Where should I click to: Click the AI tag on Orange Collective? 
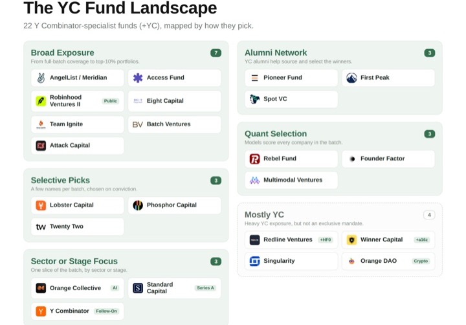(115, 288)
